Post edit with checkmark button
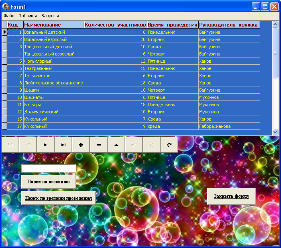The image size is (281, 248). (134, 145)
